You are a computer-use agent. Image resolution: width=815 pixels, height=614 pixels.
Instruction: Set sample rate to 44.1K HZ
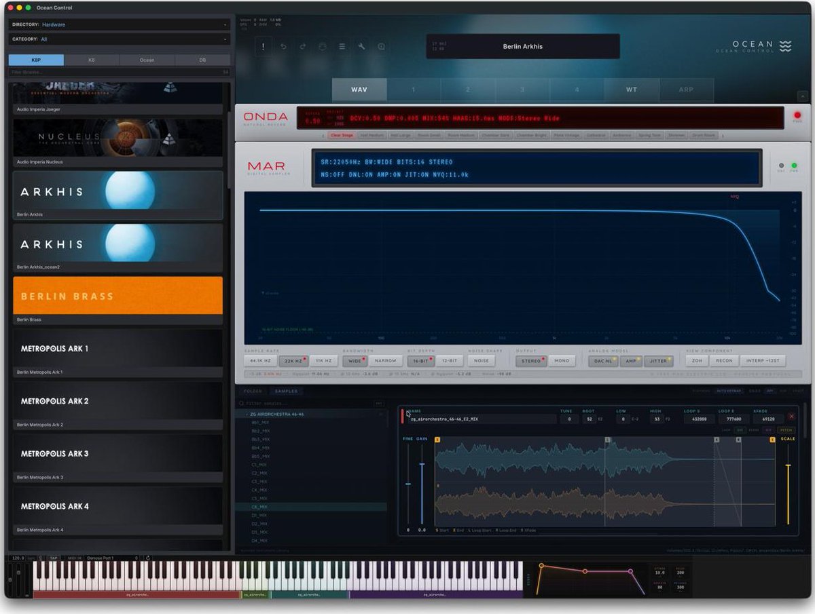pos(260,361)
